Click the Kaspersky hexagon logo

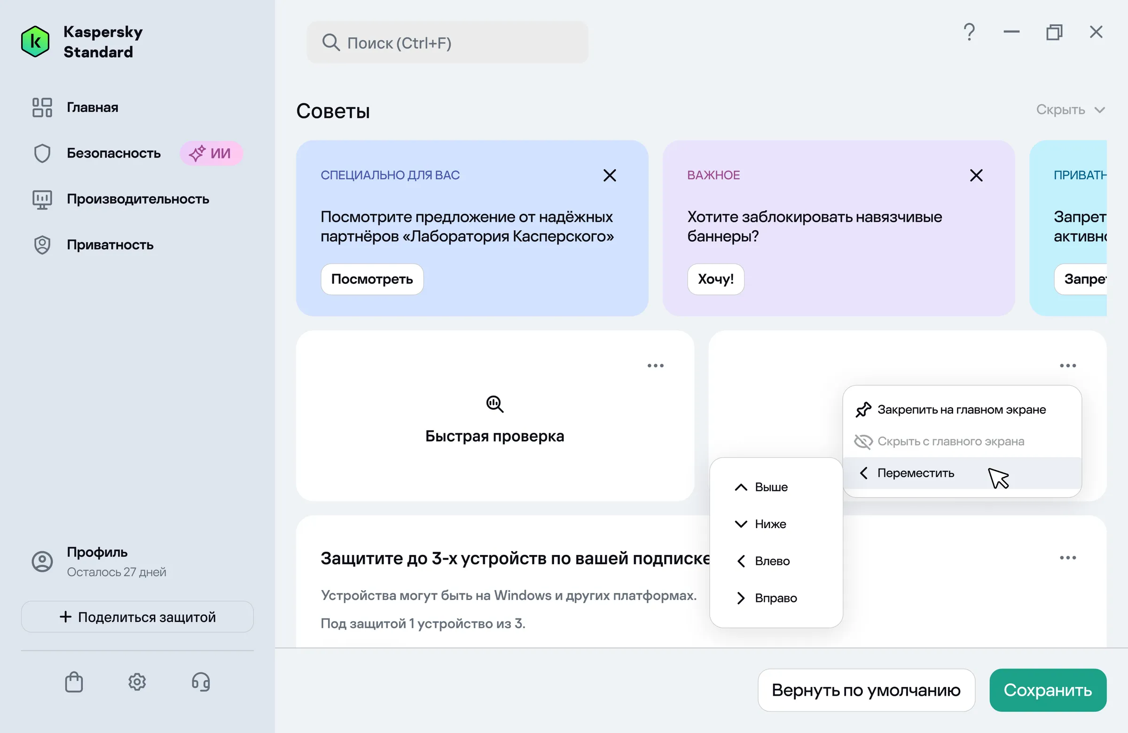pos(35,42)
